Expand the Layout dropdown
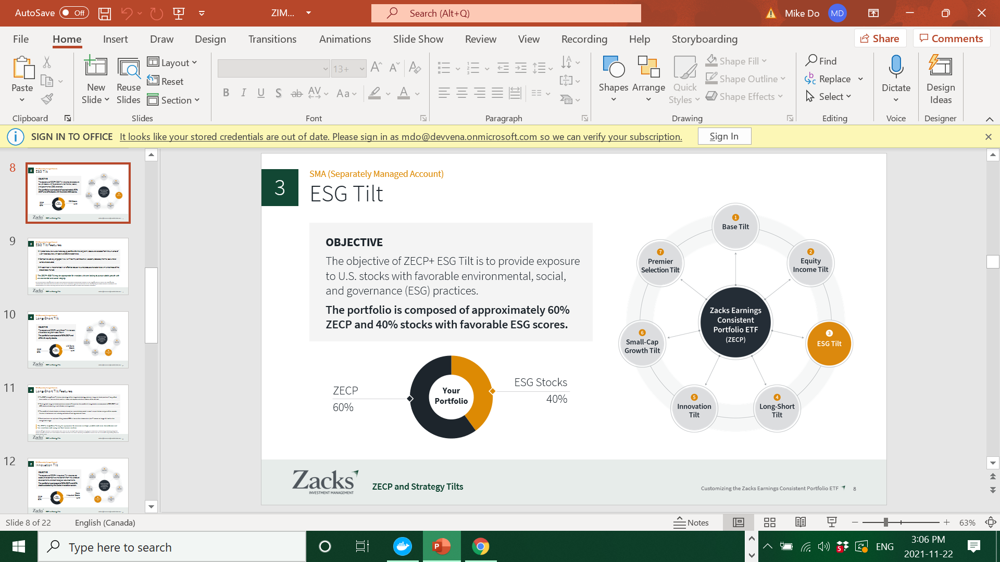The height and width of the screenshot is (562, 1000). point(172,62)
